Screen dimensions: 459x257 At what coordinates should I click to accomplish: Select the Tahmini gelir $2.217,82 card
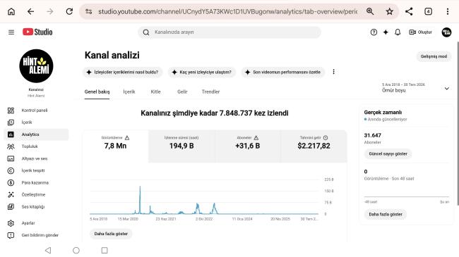click(314, 146)
